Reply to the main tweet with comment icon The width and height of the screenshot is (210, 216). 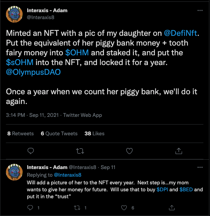point(31,151)
